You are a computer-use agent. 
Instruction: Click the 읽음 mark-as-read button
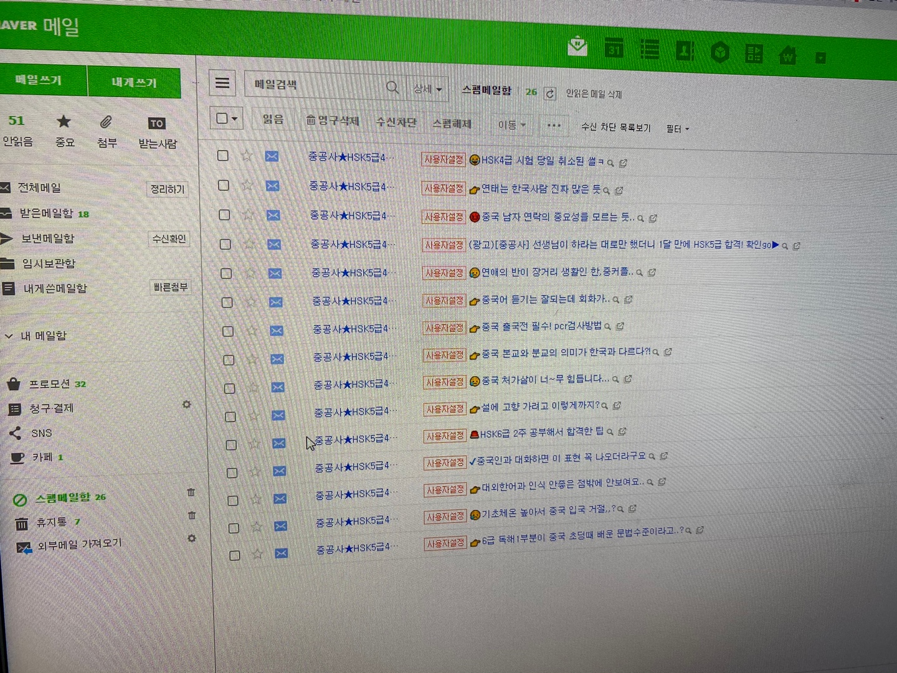tap(273, 119)
